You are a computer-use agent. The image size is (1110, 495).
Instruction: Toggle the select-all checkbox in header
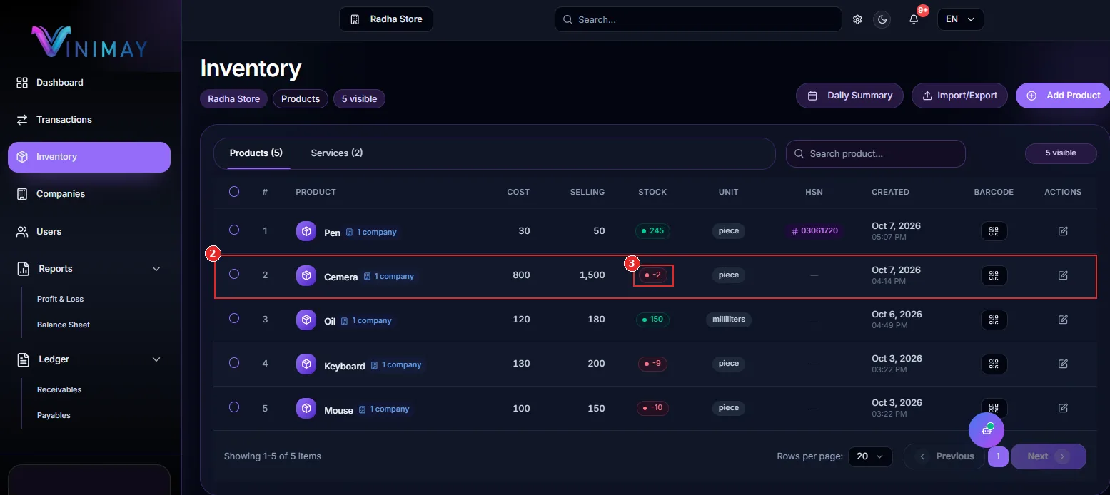(234, 191)
